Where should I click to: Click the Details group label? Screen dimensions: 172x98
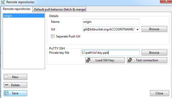tap(54, 16)
